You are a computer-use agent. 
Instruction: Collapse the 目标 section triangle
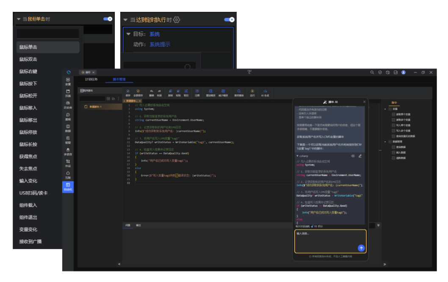(128, 34)
